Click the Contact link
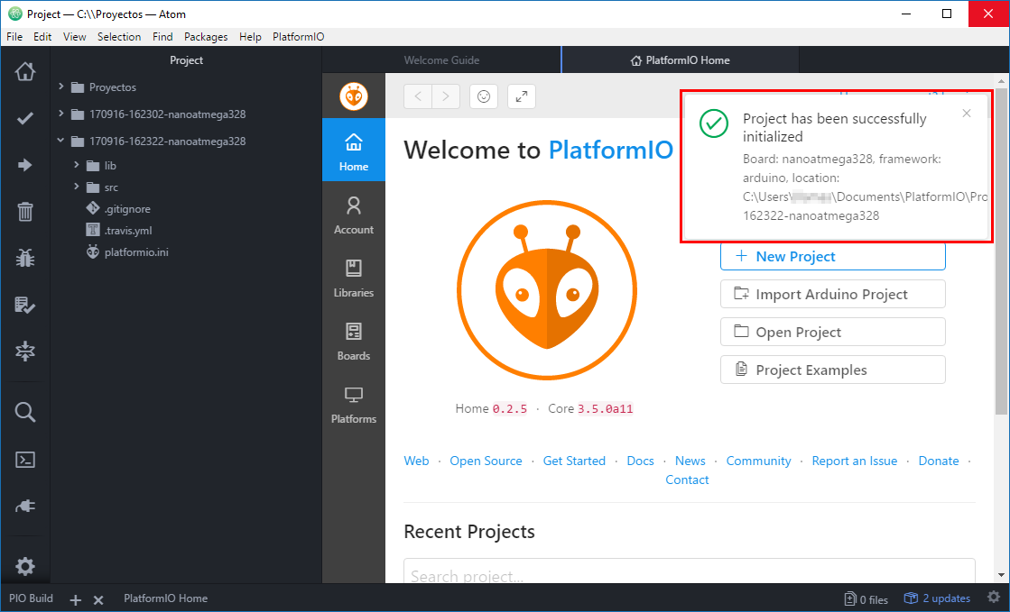Viewport: 1010px width, 612px height. click(687, 480)
